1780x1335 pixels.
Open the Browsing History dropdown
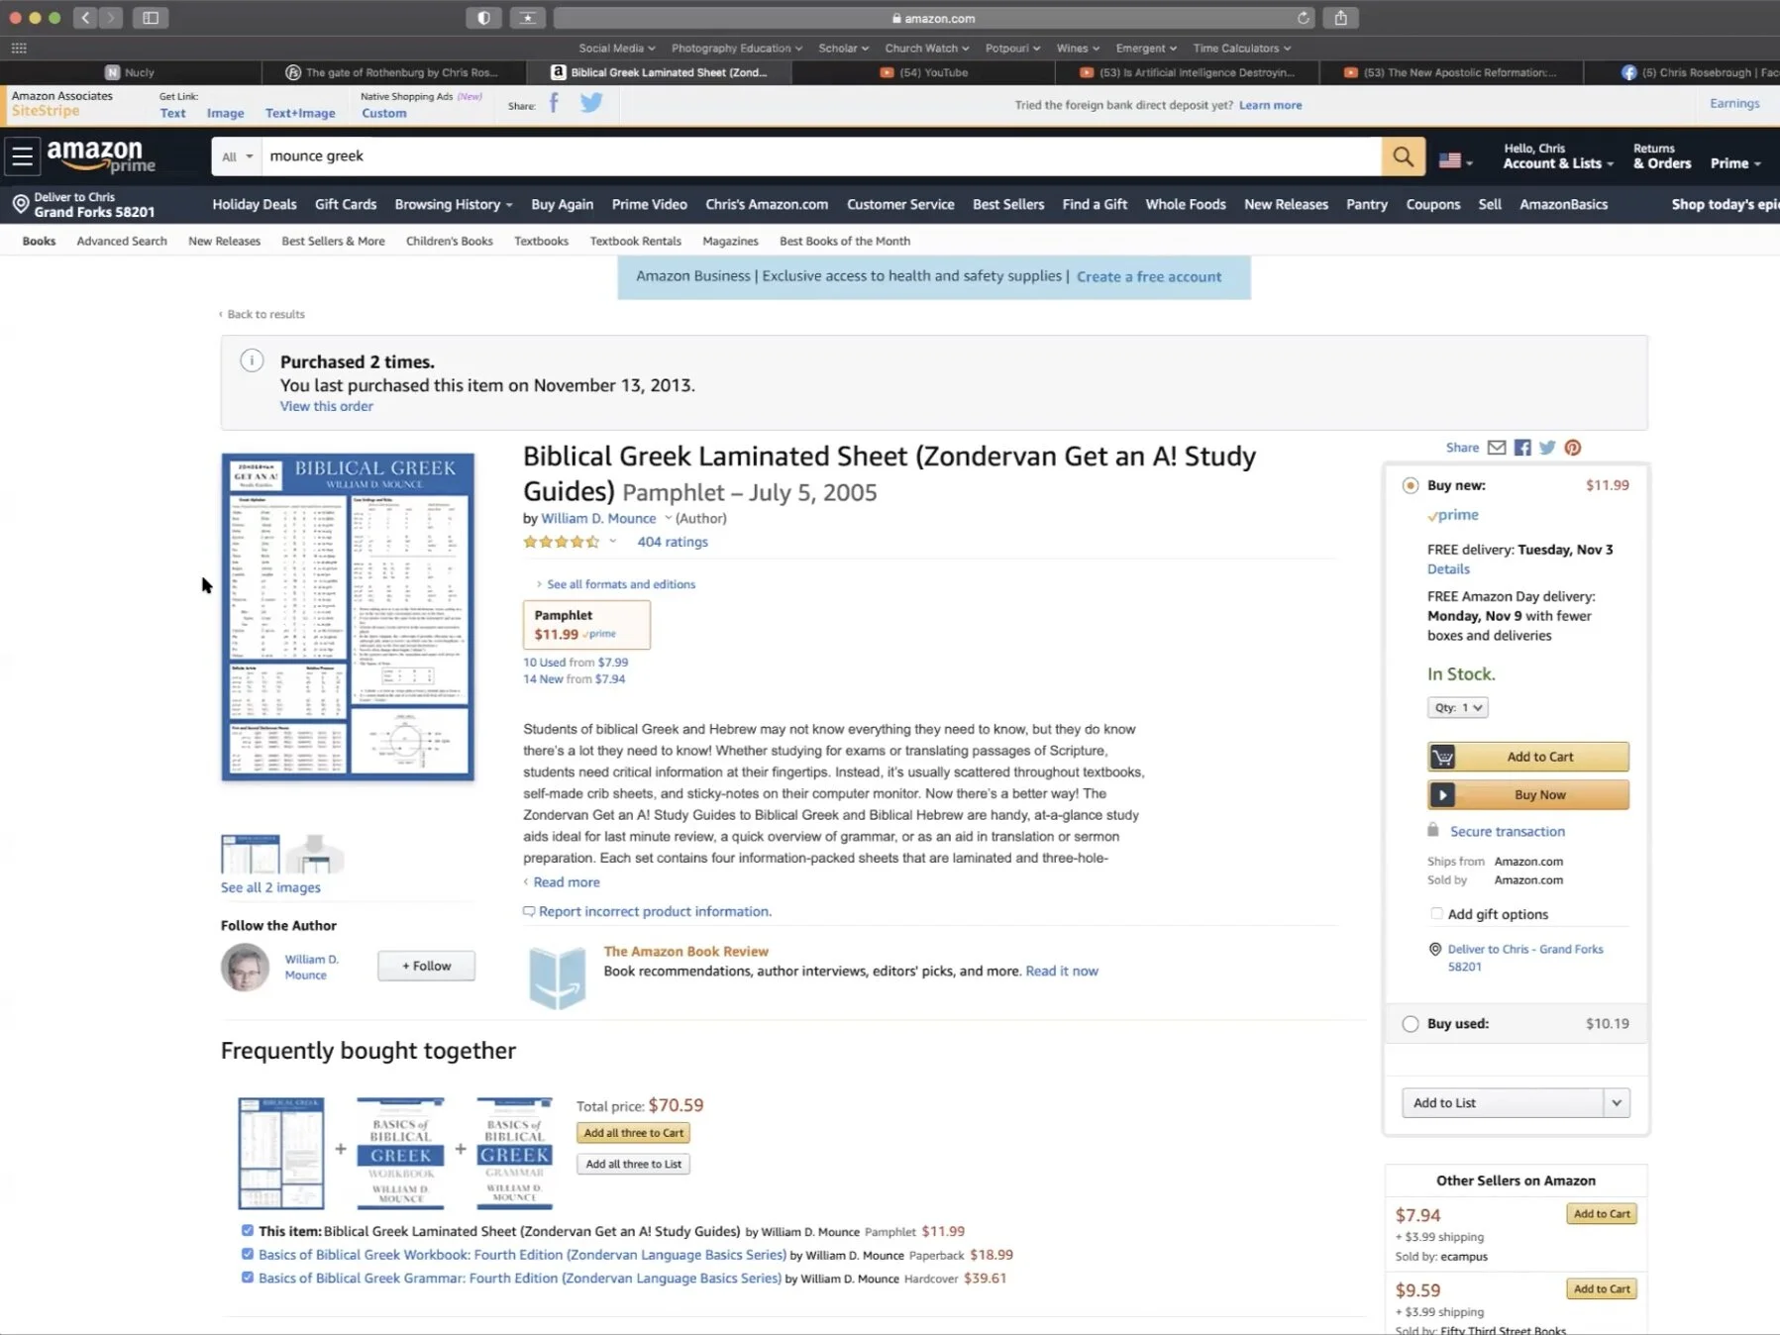(x=453, y=205)
